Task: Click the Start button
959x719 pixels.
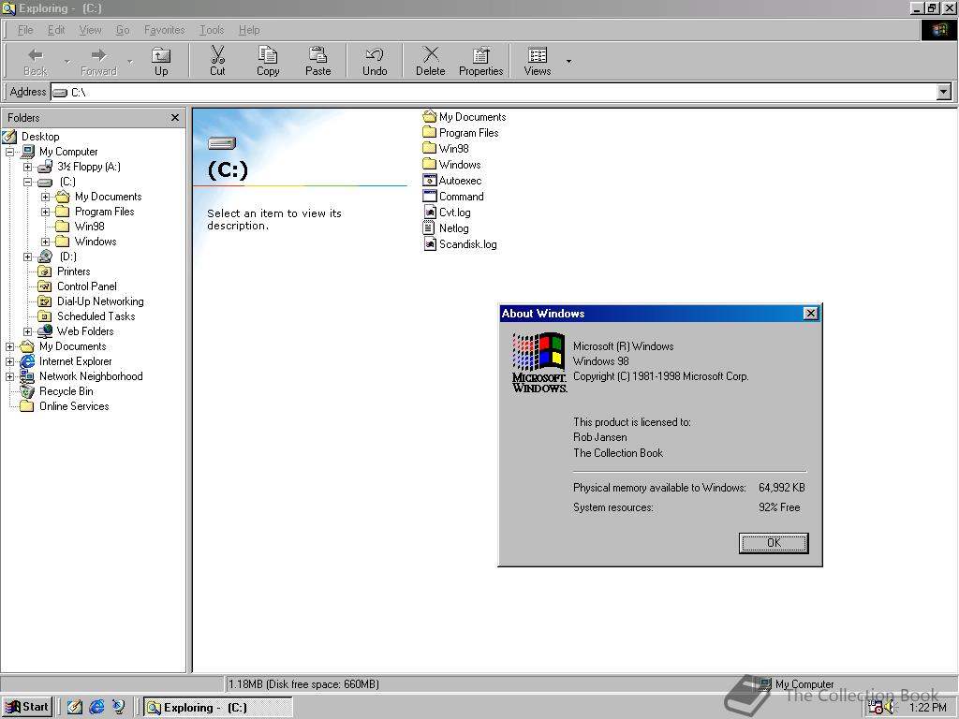Action: tap(27, 707)
